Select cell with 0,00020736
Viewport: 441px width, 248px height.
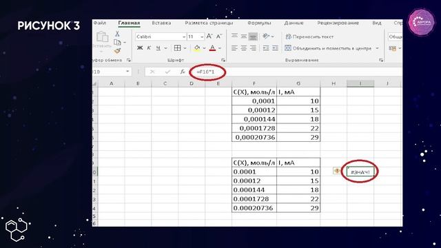point(254,137)
